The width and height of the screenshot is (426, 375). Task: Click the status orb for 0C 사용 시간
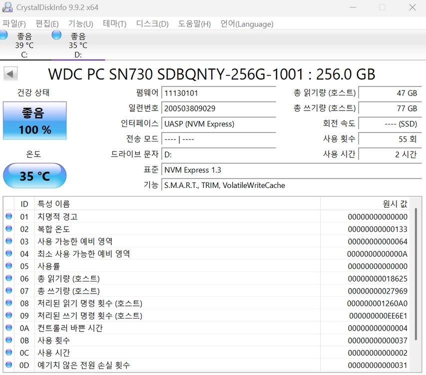click(x=8, y=352)
